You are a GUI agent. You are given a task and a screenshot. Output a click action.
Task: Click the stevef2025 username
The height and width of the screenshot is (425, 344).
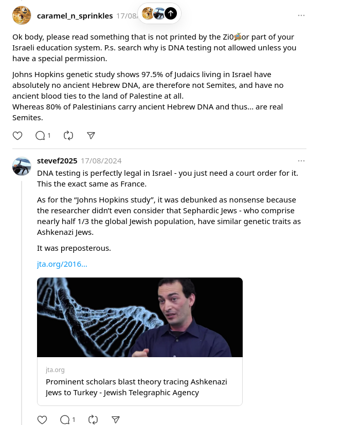[57, 161]
